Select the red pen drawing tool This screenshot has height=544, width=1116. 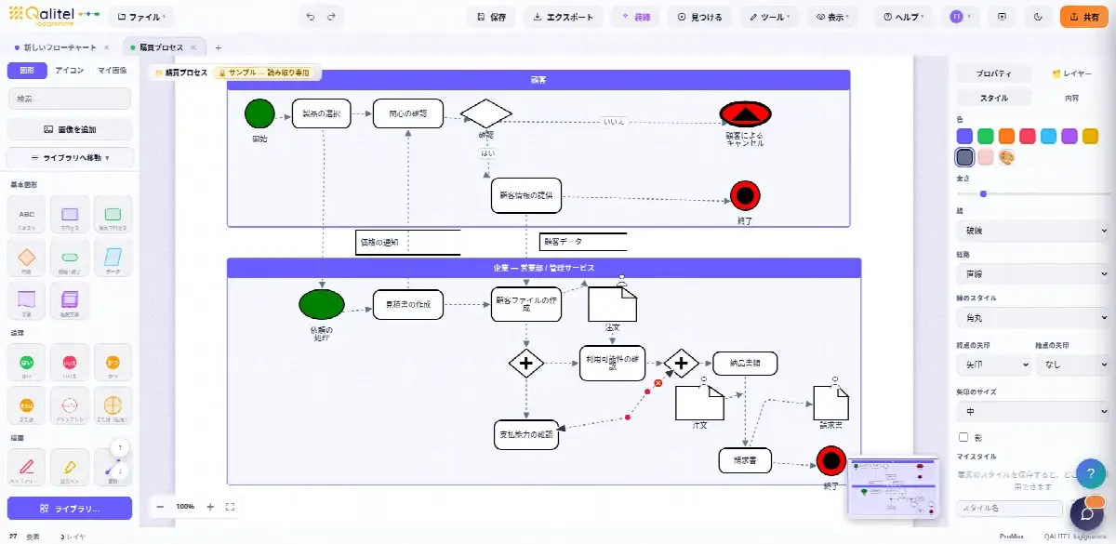[27, 468]
